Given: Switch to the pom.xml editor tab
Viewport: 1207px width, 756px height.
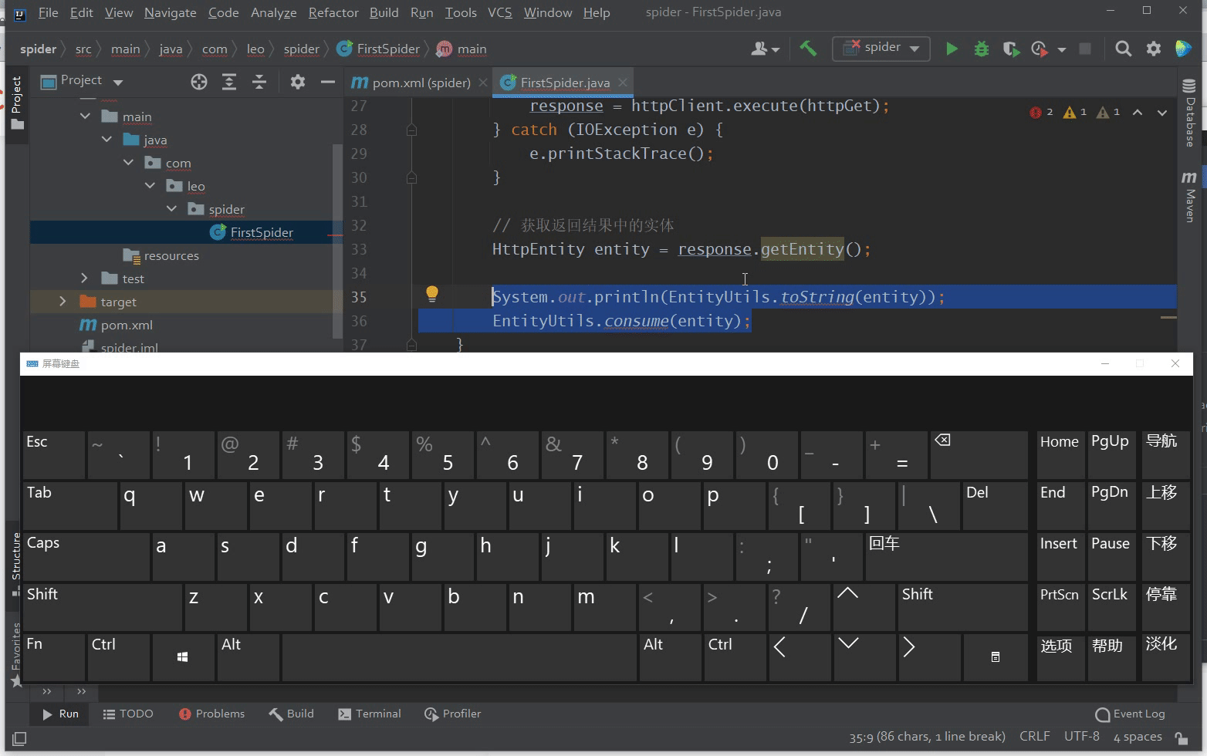Looking at the screenshot, I should point(419,82).
